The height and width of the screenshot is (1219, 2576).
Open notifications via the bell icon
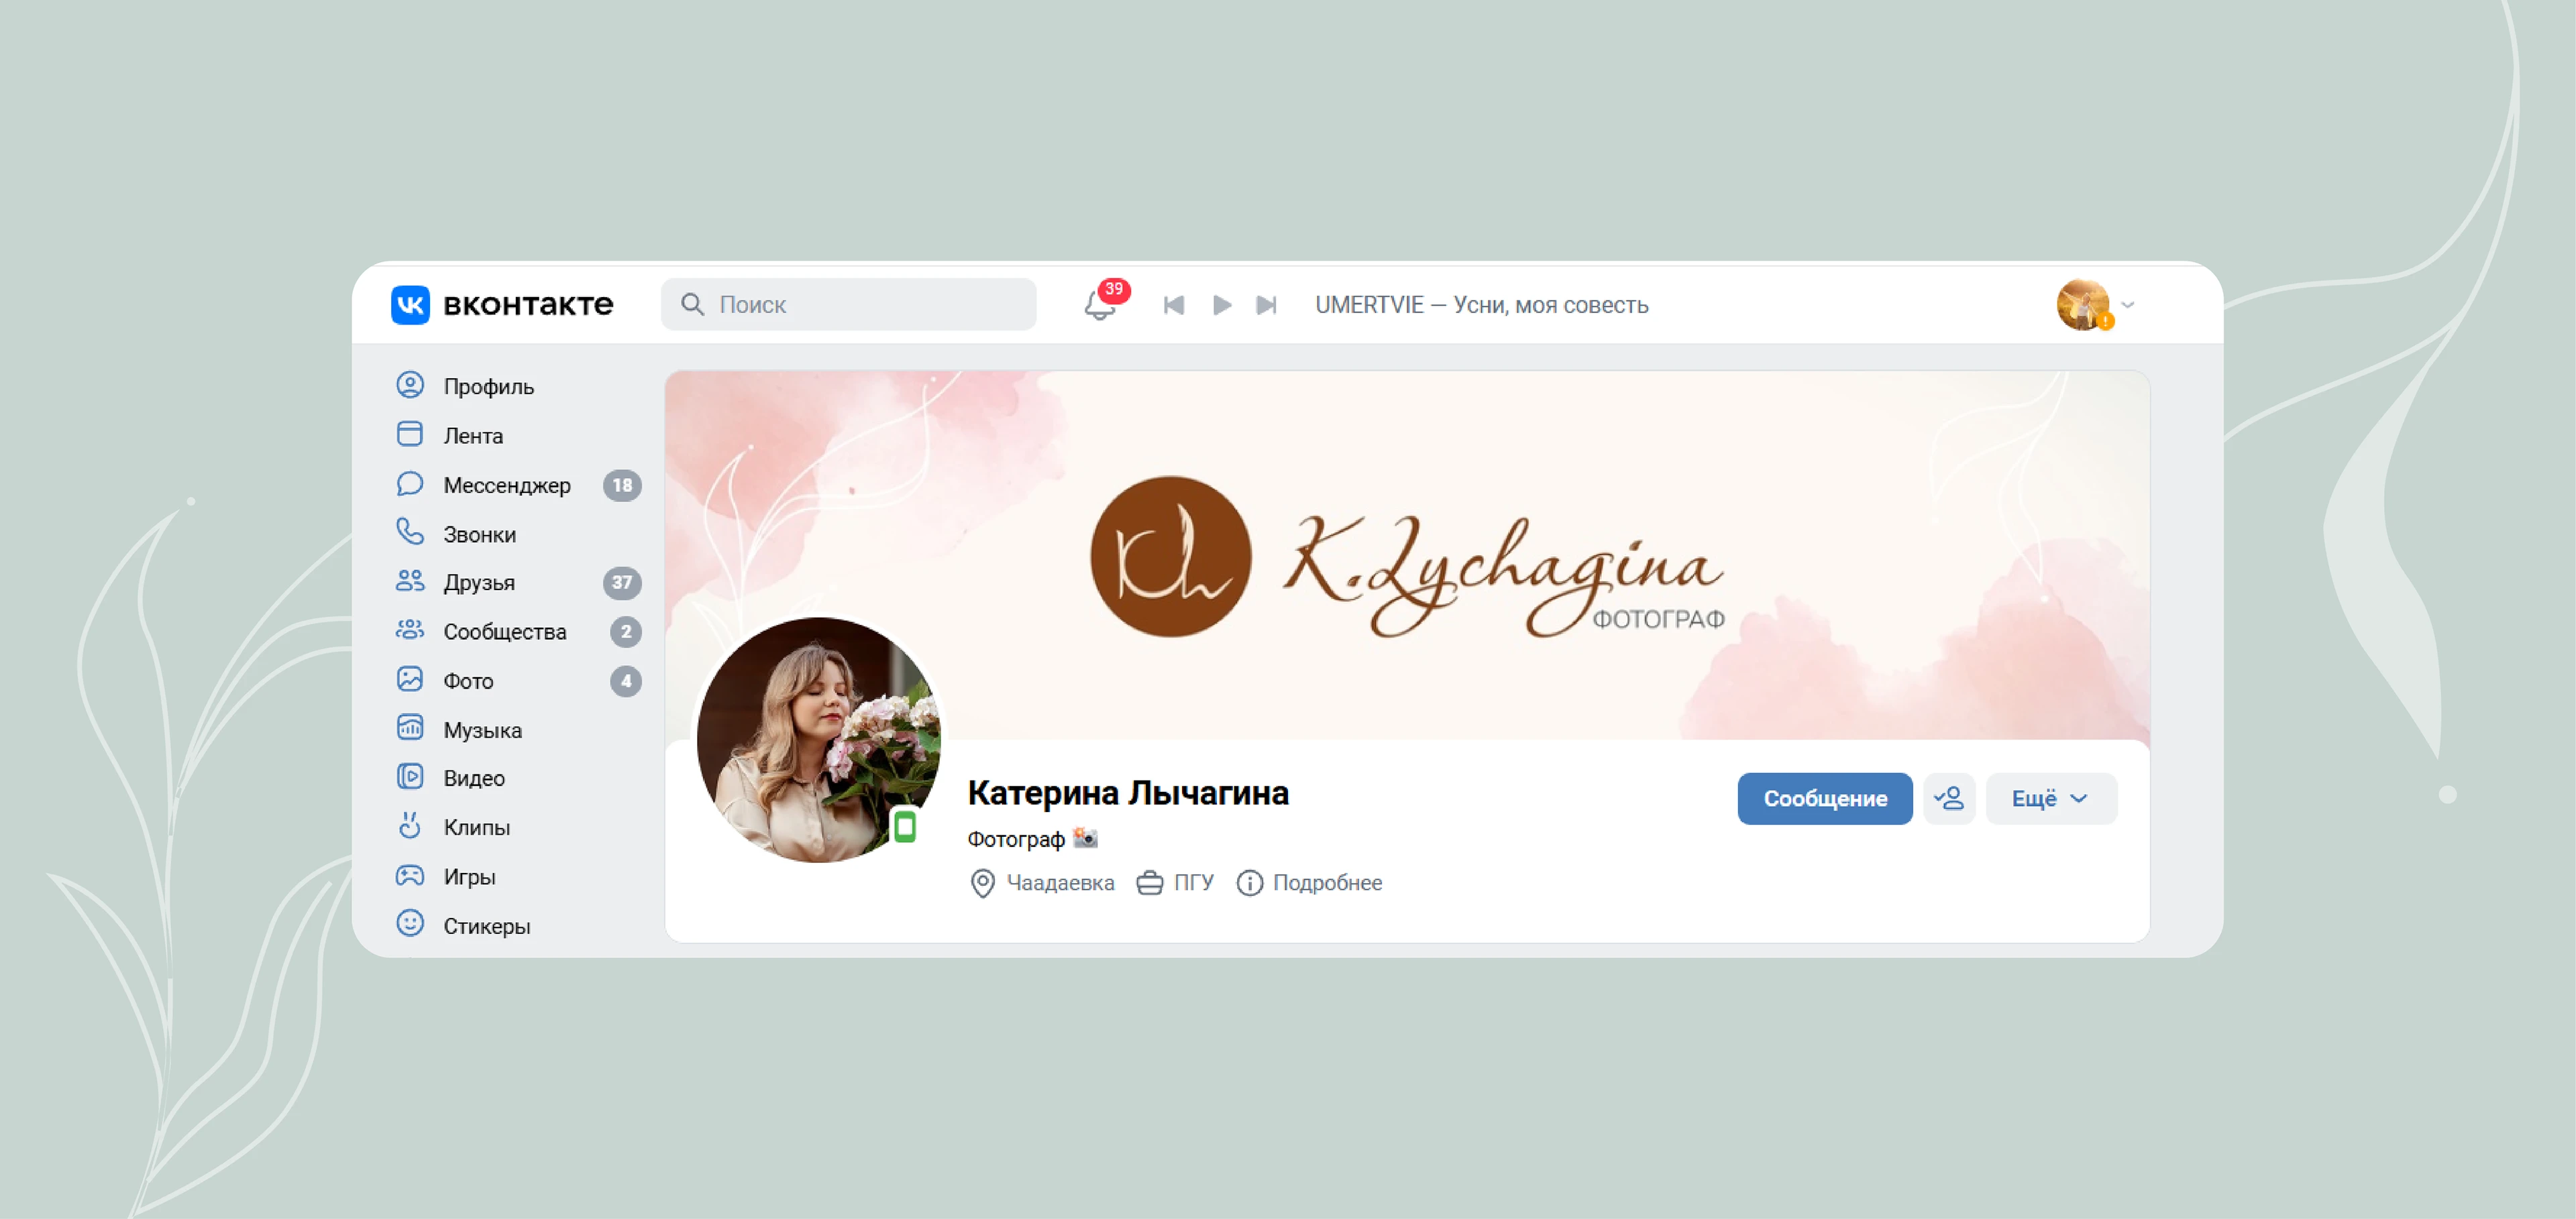(1100, 308)
